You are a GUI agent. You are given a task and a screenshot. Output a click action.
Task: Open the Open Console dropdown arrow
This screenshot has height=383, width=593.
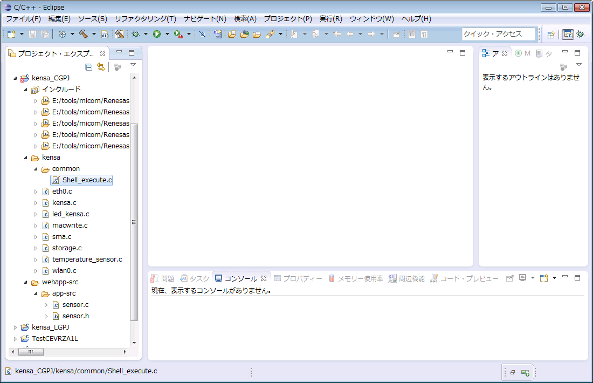(554, 278)
